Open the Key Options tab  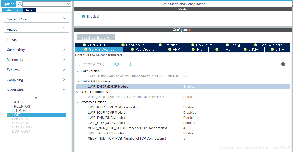[x=142, y=49]
